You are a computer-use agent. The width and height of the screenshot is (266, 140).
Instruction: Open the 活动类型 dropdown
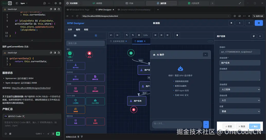click(x=240, y=89)
